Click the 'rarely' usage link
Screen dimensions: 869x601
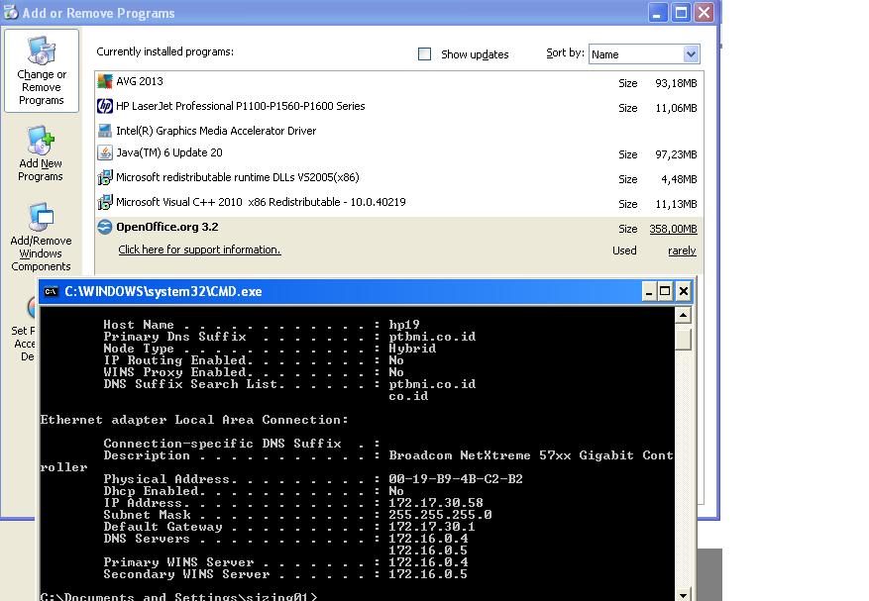tap(682, 251)
